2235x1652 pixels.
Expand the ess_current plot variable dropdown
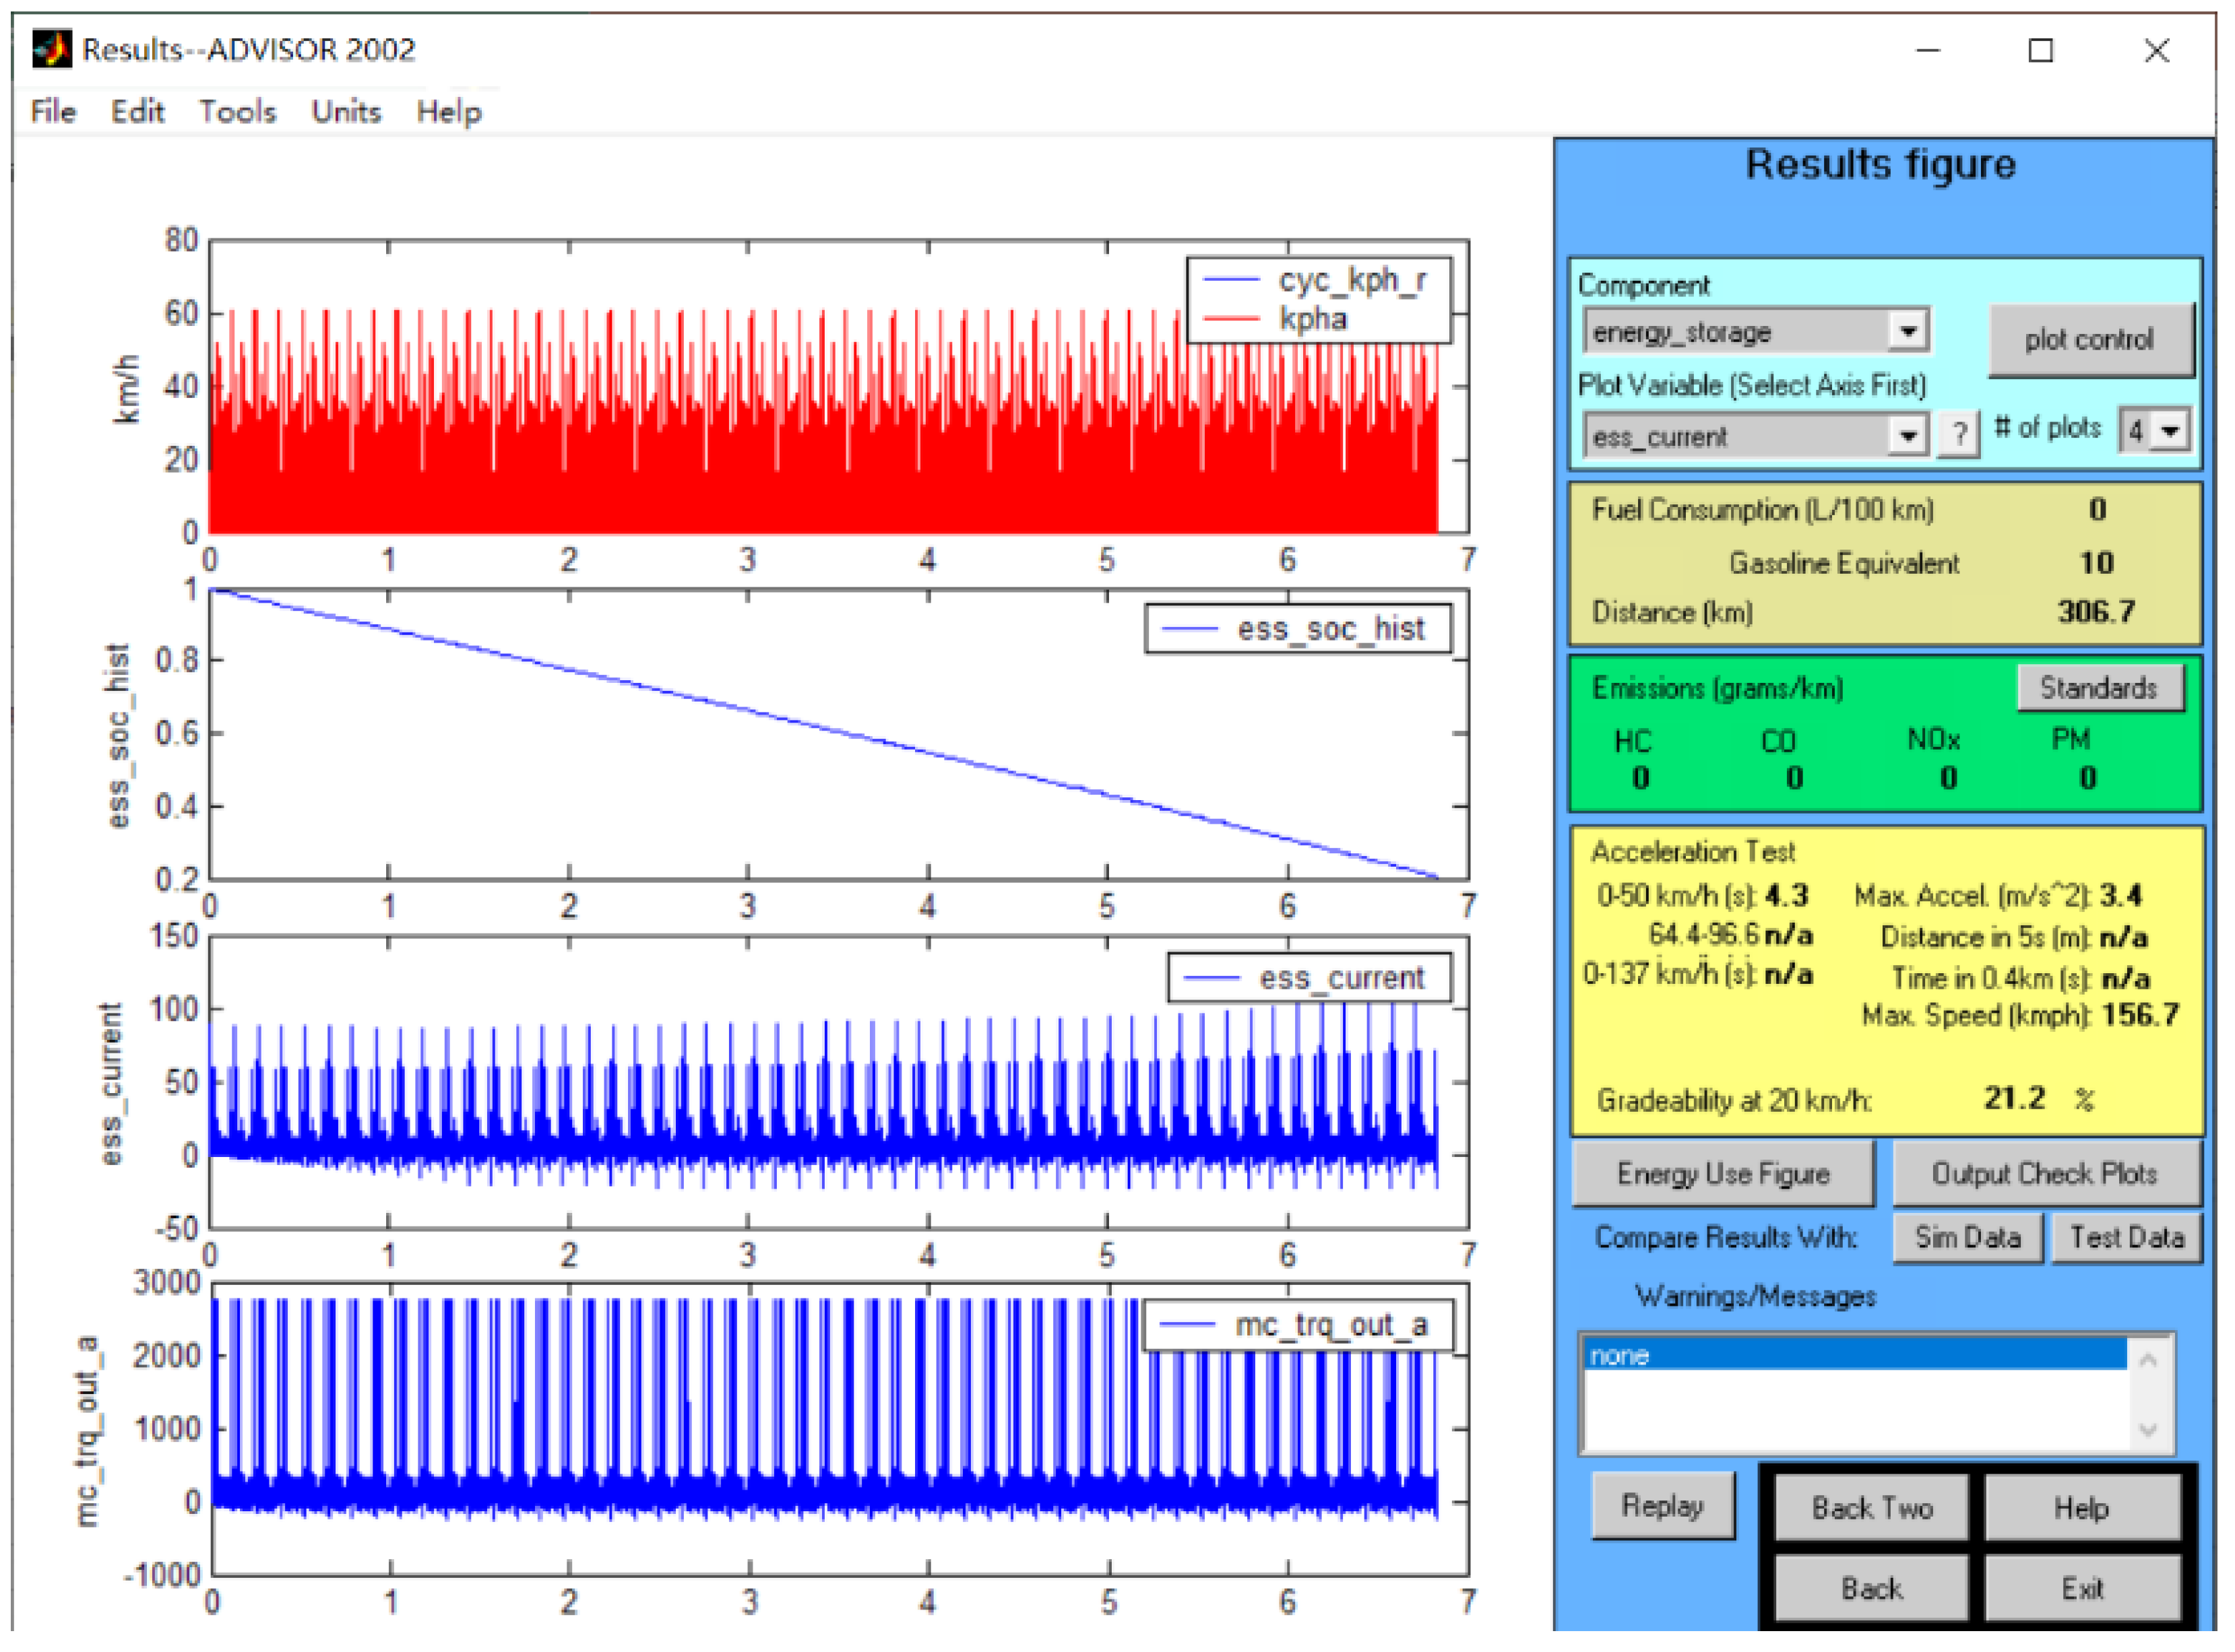1907,435
